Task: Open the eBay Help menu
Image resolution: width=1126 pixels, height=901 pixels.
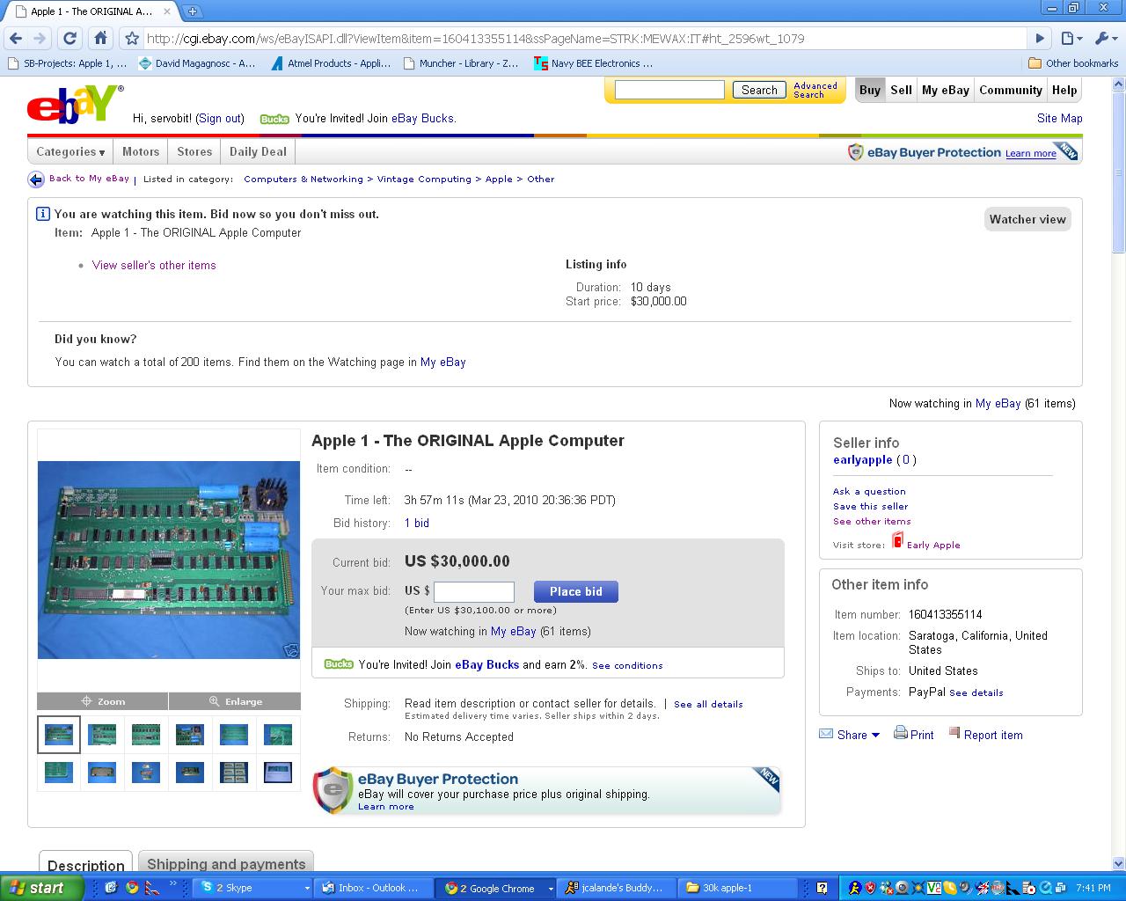Action: click(1064, 90)
